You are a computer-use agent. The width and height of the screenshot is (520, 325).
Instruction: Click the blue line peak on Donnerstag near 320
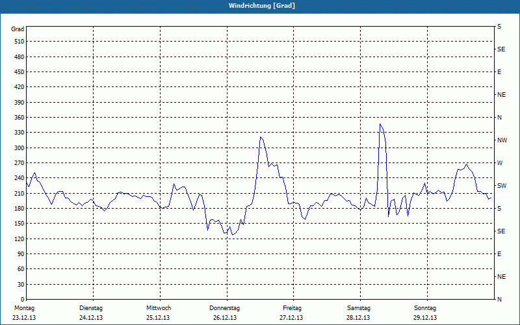261,137
